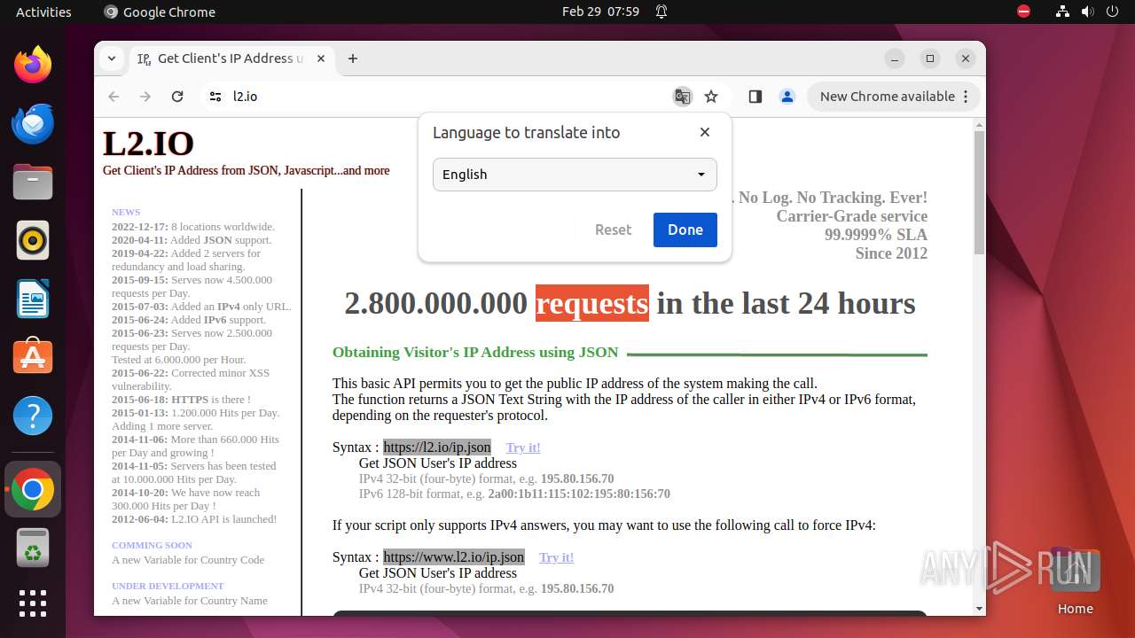Viewport: 1135px width, 638px height.
Task: Open the power menu icon
Action: 1112,12
